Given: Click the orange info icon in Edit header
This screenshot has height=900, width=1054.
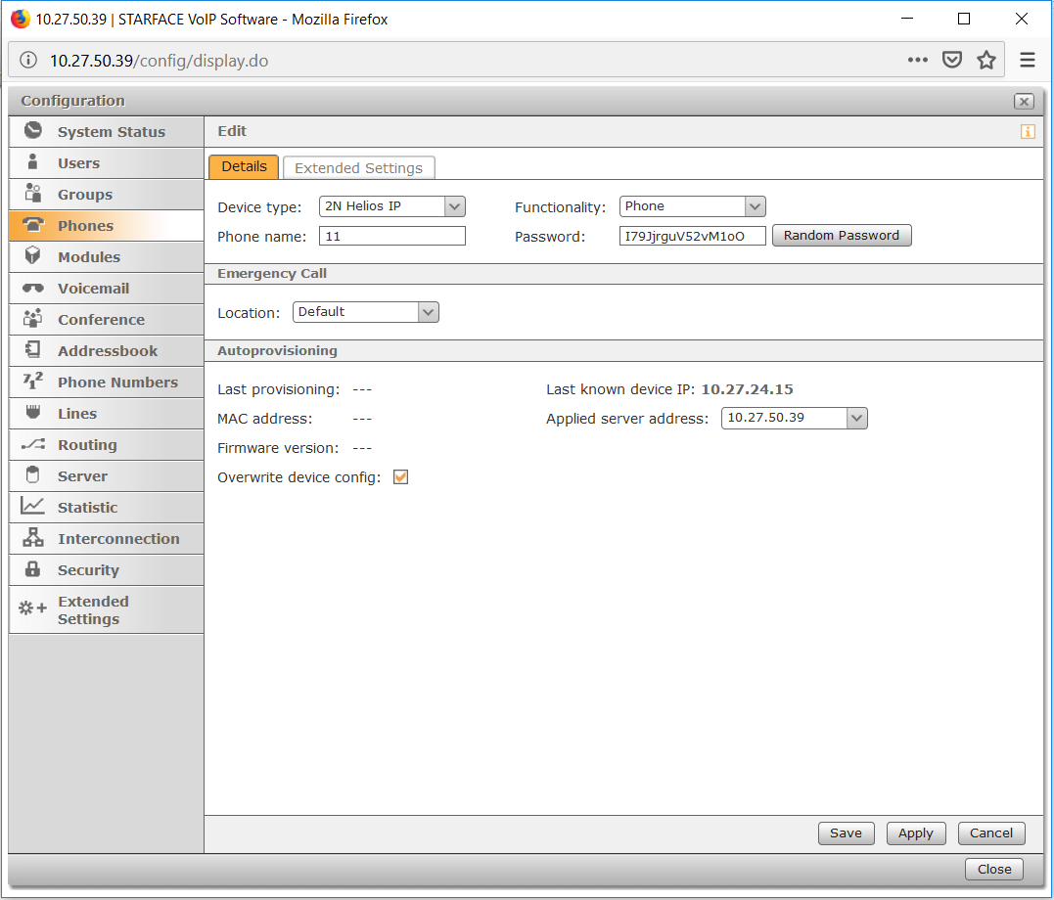Looking at the screenshot, I should [x=1028, y=132].
